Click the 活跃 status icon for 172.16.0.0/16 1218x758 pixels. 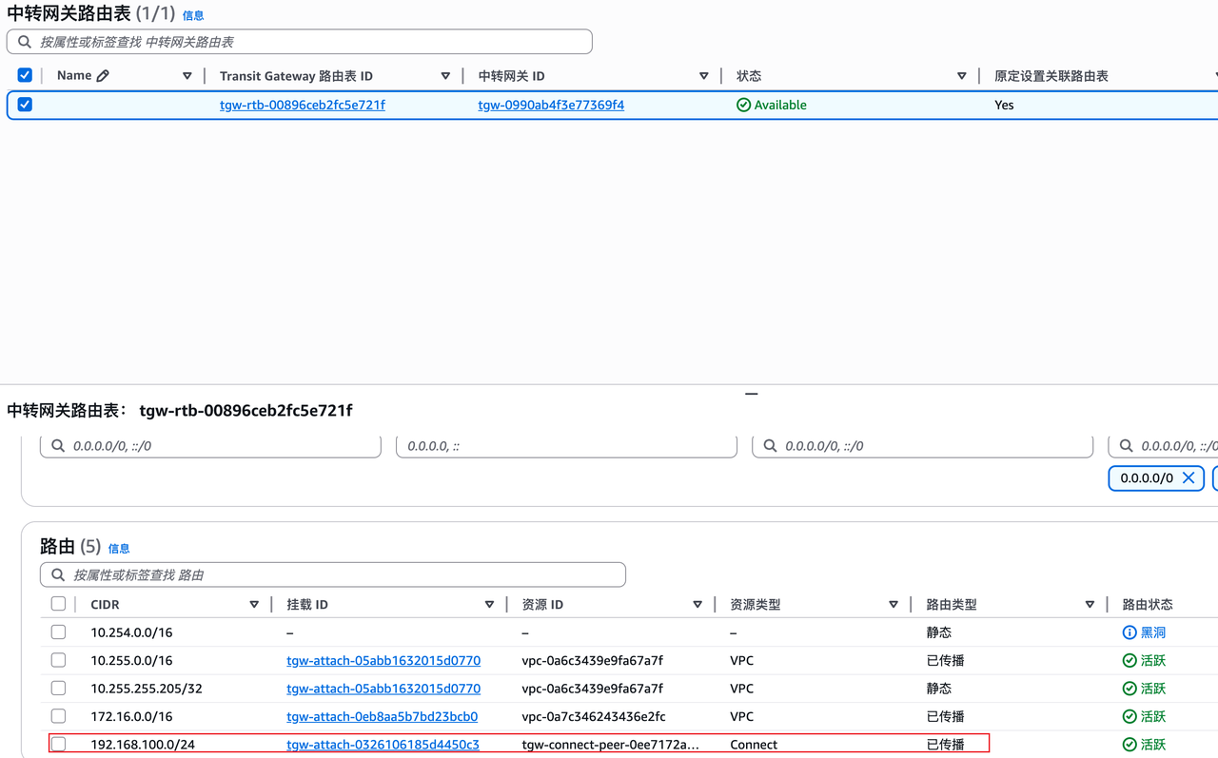pyautogui.click(x=1130, y=717)
